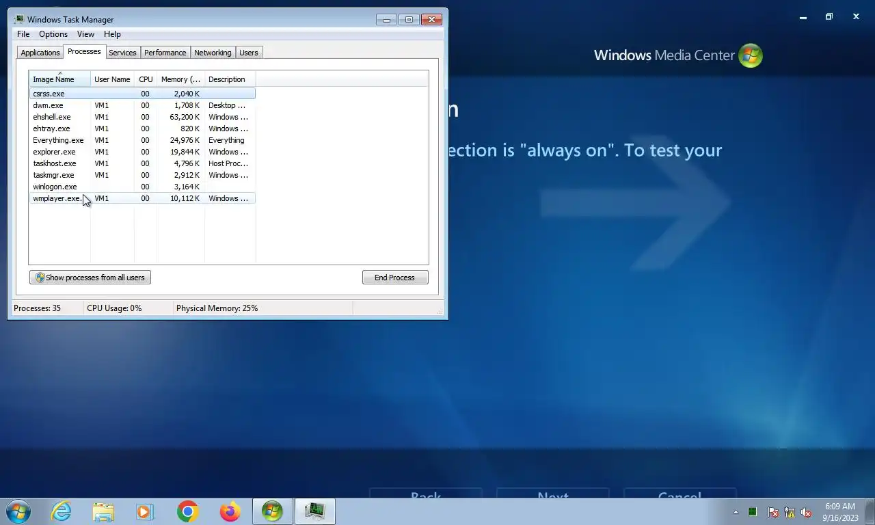Click the 24,976 K memory value
Screen dimensions: 875x525
tap(185, 140)
